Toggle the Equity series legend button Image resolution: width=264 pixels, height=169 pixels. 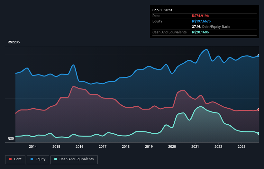38,159
